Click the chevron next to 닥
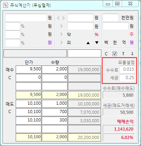The image size is (141, 146). click(x=61, y=34)
